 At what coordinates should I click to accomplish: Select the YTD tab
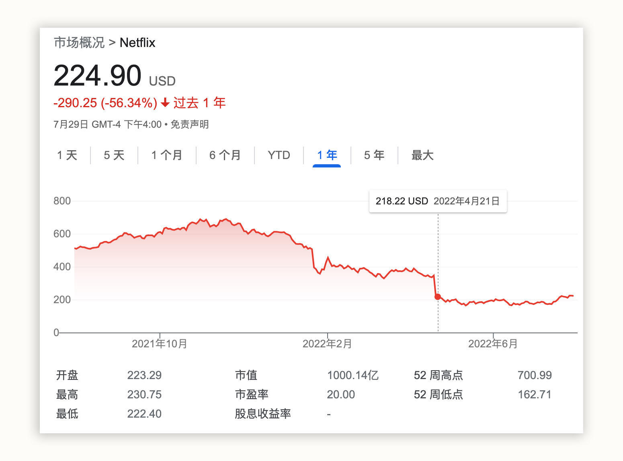click(279, 155)
